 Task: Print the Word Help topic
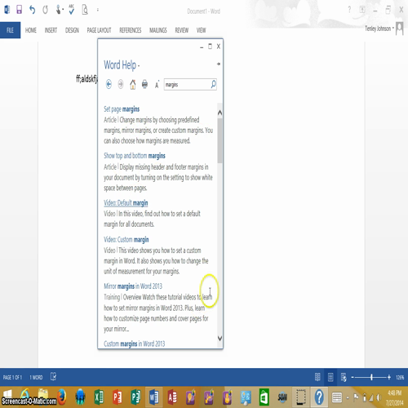144,84
